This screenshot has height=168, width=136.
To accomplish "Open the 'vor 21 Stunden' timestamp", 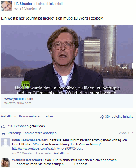I will 25,8.
